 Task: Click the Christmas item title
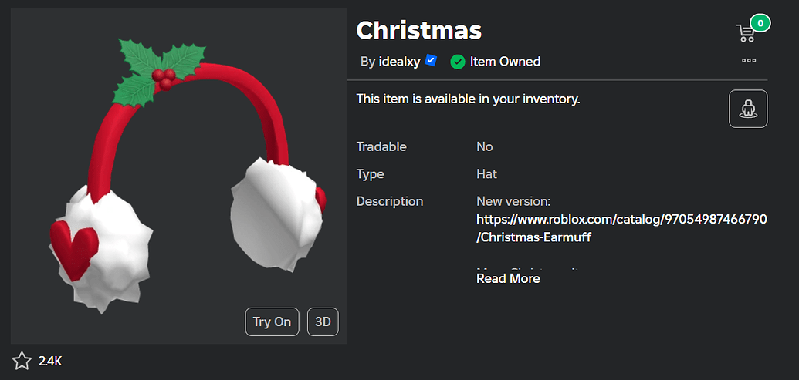(x=418, y=31)
